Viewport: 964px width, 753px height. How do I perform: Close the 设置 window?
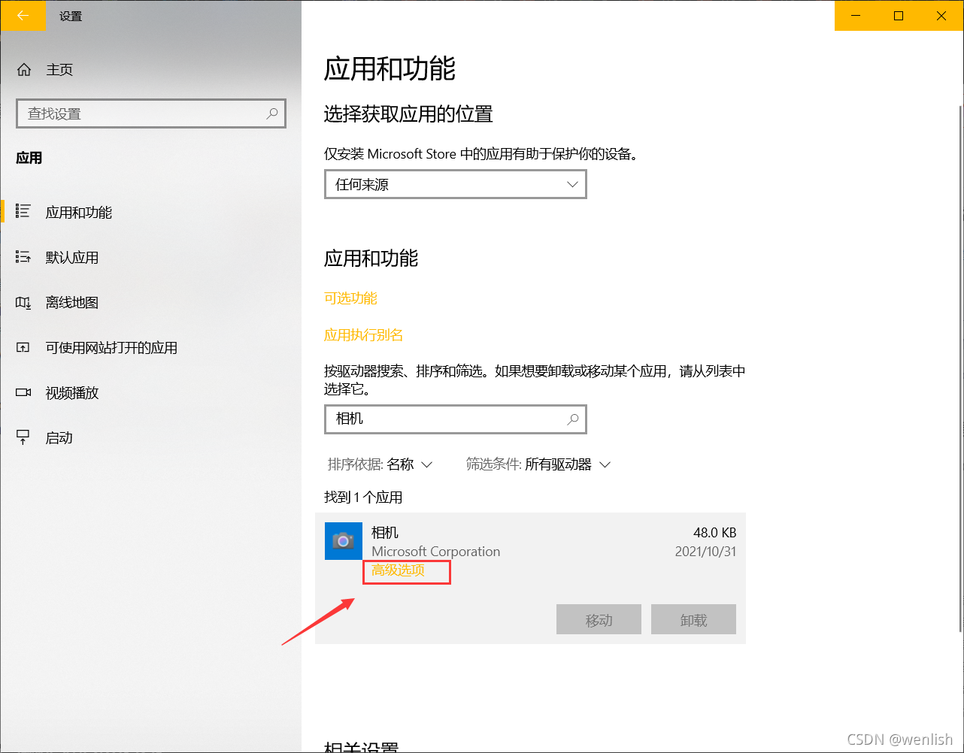tap(941, 15)
